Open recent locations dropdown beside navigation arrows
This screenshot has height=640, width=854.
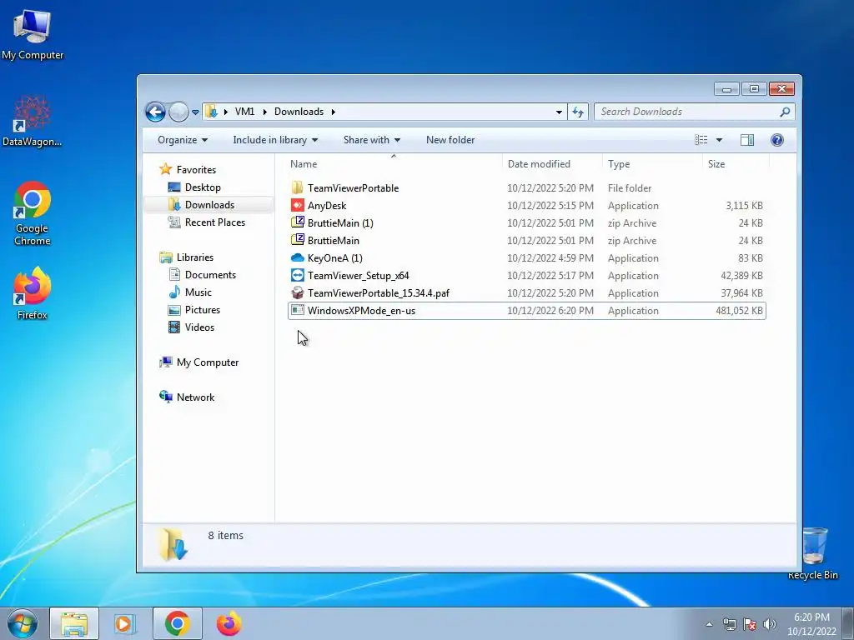pyautogui.click(x=195, y=112)
